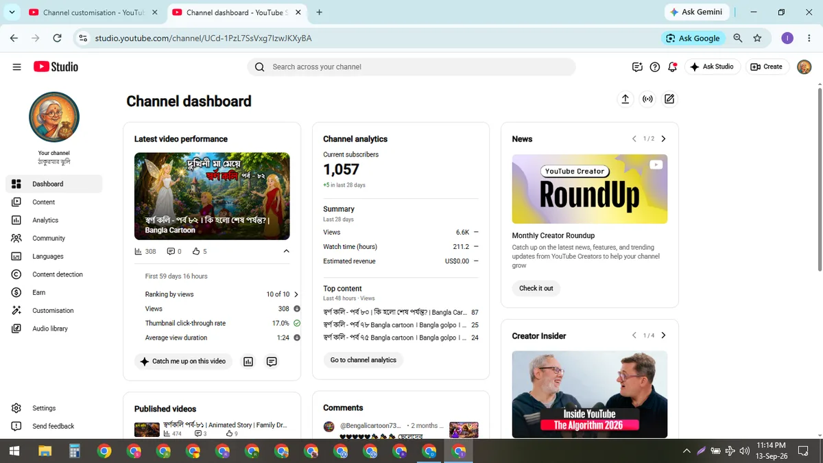The height and width of the screenshot is (463, 823).
Task: Switch to the Channel customisation browser tab
Action: point(93,12)
